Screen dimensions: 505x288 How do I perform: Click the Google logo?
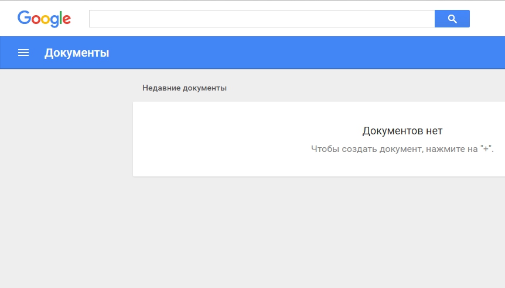(x=44, y=19)
